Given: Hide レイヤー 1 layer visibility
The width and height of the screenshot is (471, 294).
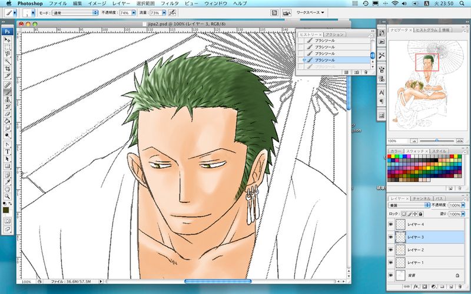Looking at the screenshot, I should [x=391, y=262].
